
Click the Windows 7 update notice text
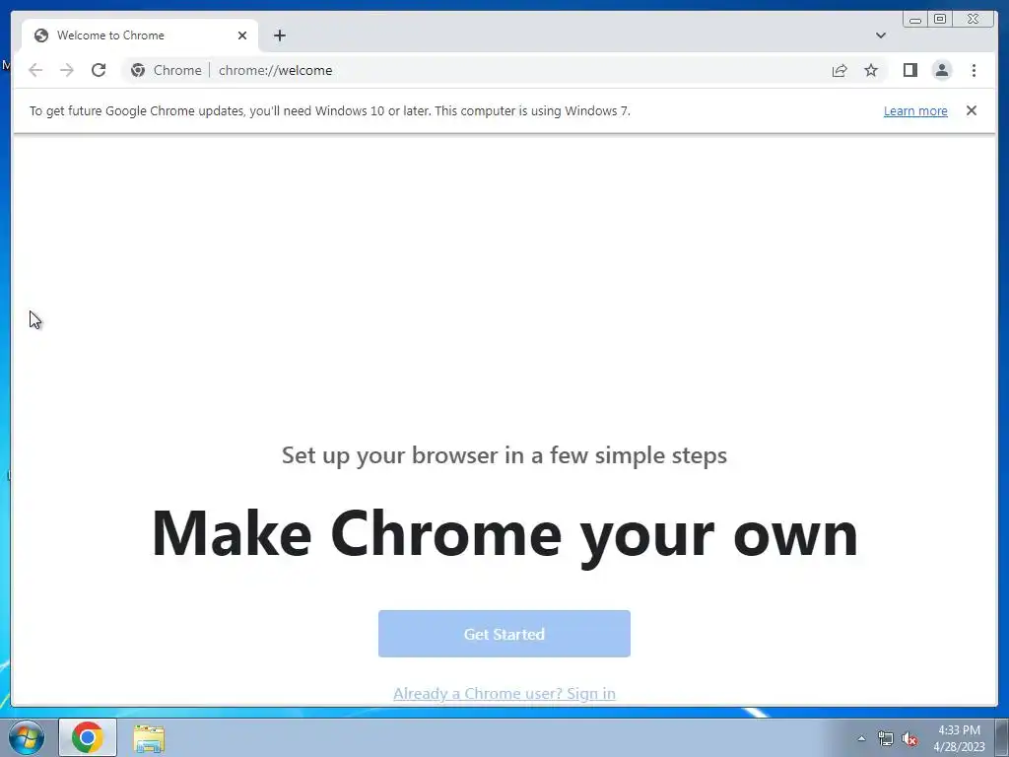click(x=329, y=110)
